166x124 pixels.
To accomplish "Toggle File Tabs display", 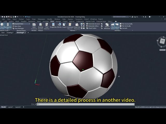I will (113, 26).
